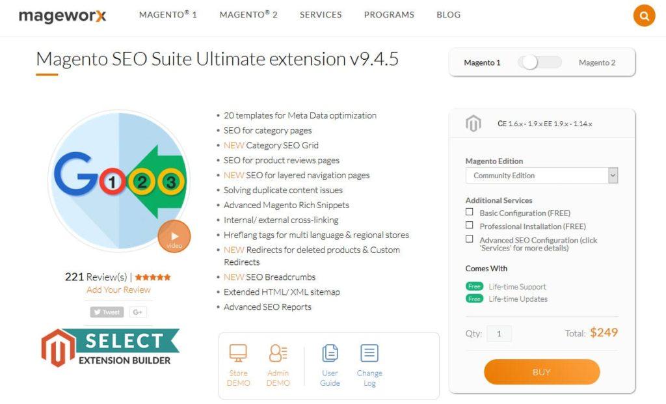666x404 pixels.
Task: Expand the Magento Edition dropdown
Action: click(x=542, y=176)
